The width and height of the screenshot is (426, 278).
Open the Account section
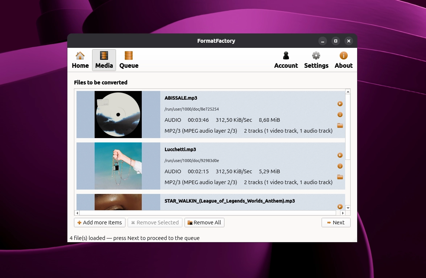286,60
